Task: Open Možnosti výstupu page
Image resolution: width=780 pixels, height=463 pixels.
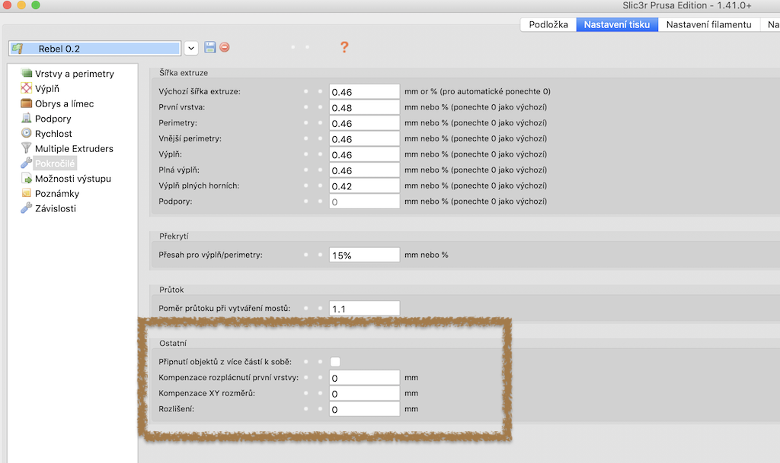Action: [x=72, y=179]
